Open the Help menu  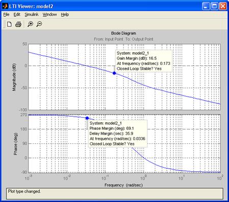tap(65, 15)
